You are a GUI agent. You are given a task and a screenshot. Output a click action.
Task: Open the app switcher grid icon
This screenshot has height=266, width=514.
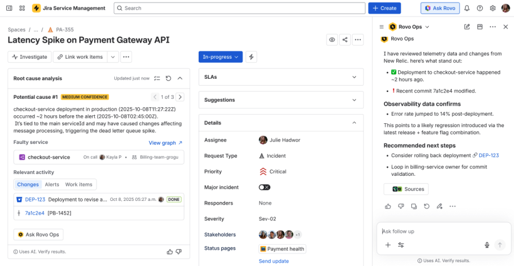(x=22, y=9)
